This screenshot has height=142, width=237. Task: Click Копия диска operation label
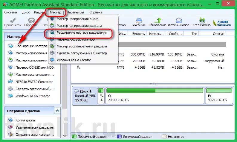point(25,120)
